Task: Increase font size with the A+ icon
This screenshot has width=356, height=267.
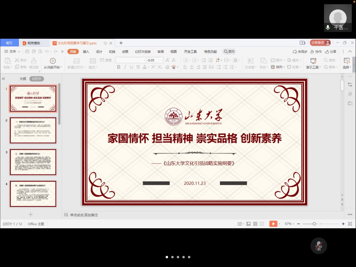Action: pos(168,60)
